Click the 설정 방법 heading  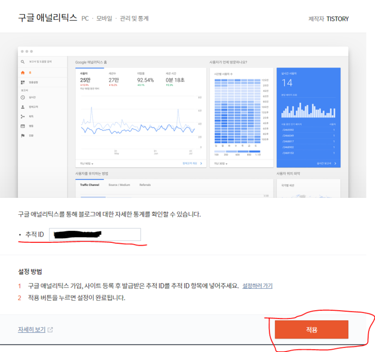(30, 272)
